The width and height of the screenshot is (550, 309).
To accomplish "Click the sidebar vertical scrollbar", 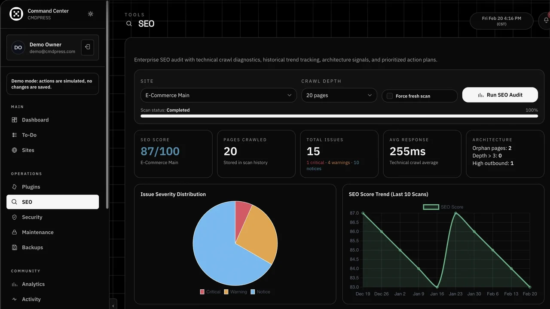I will (107, 105).
